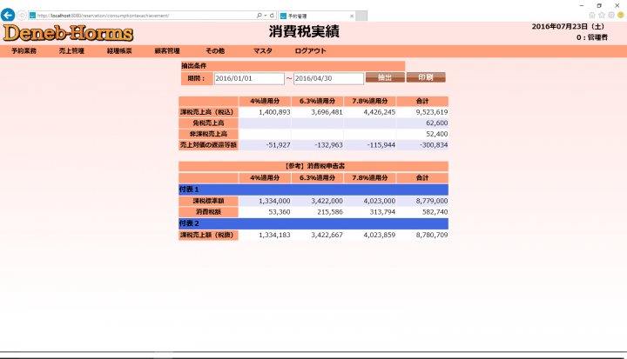The image size is (627, 359).
Task: Click the browser back arrow button
Action: [8, 15]
